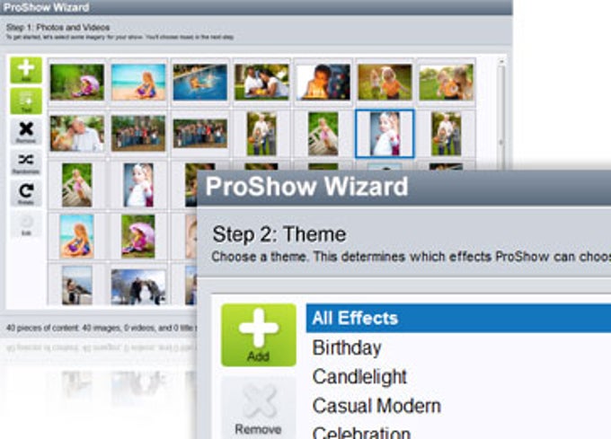The image size is (611, 439).
Task: Select the swimming pool photo thumbnail
Action: point(199,82)
